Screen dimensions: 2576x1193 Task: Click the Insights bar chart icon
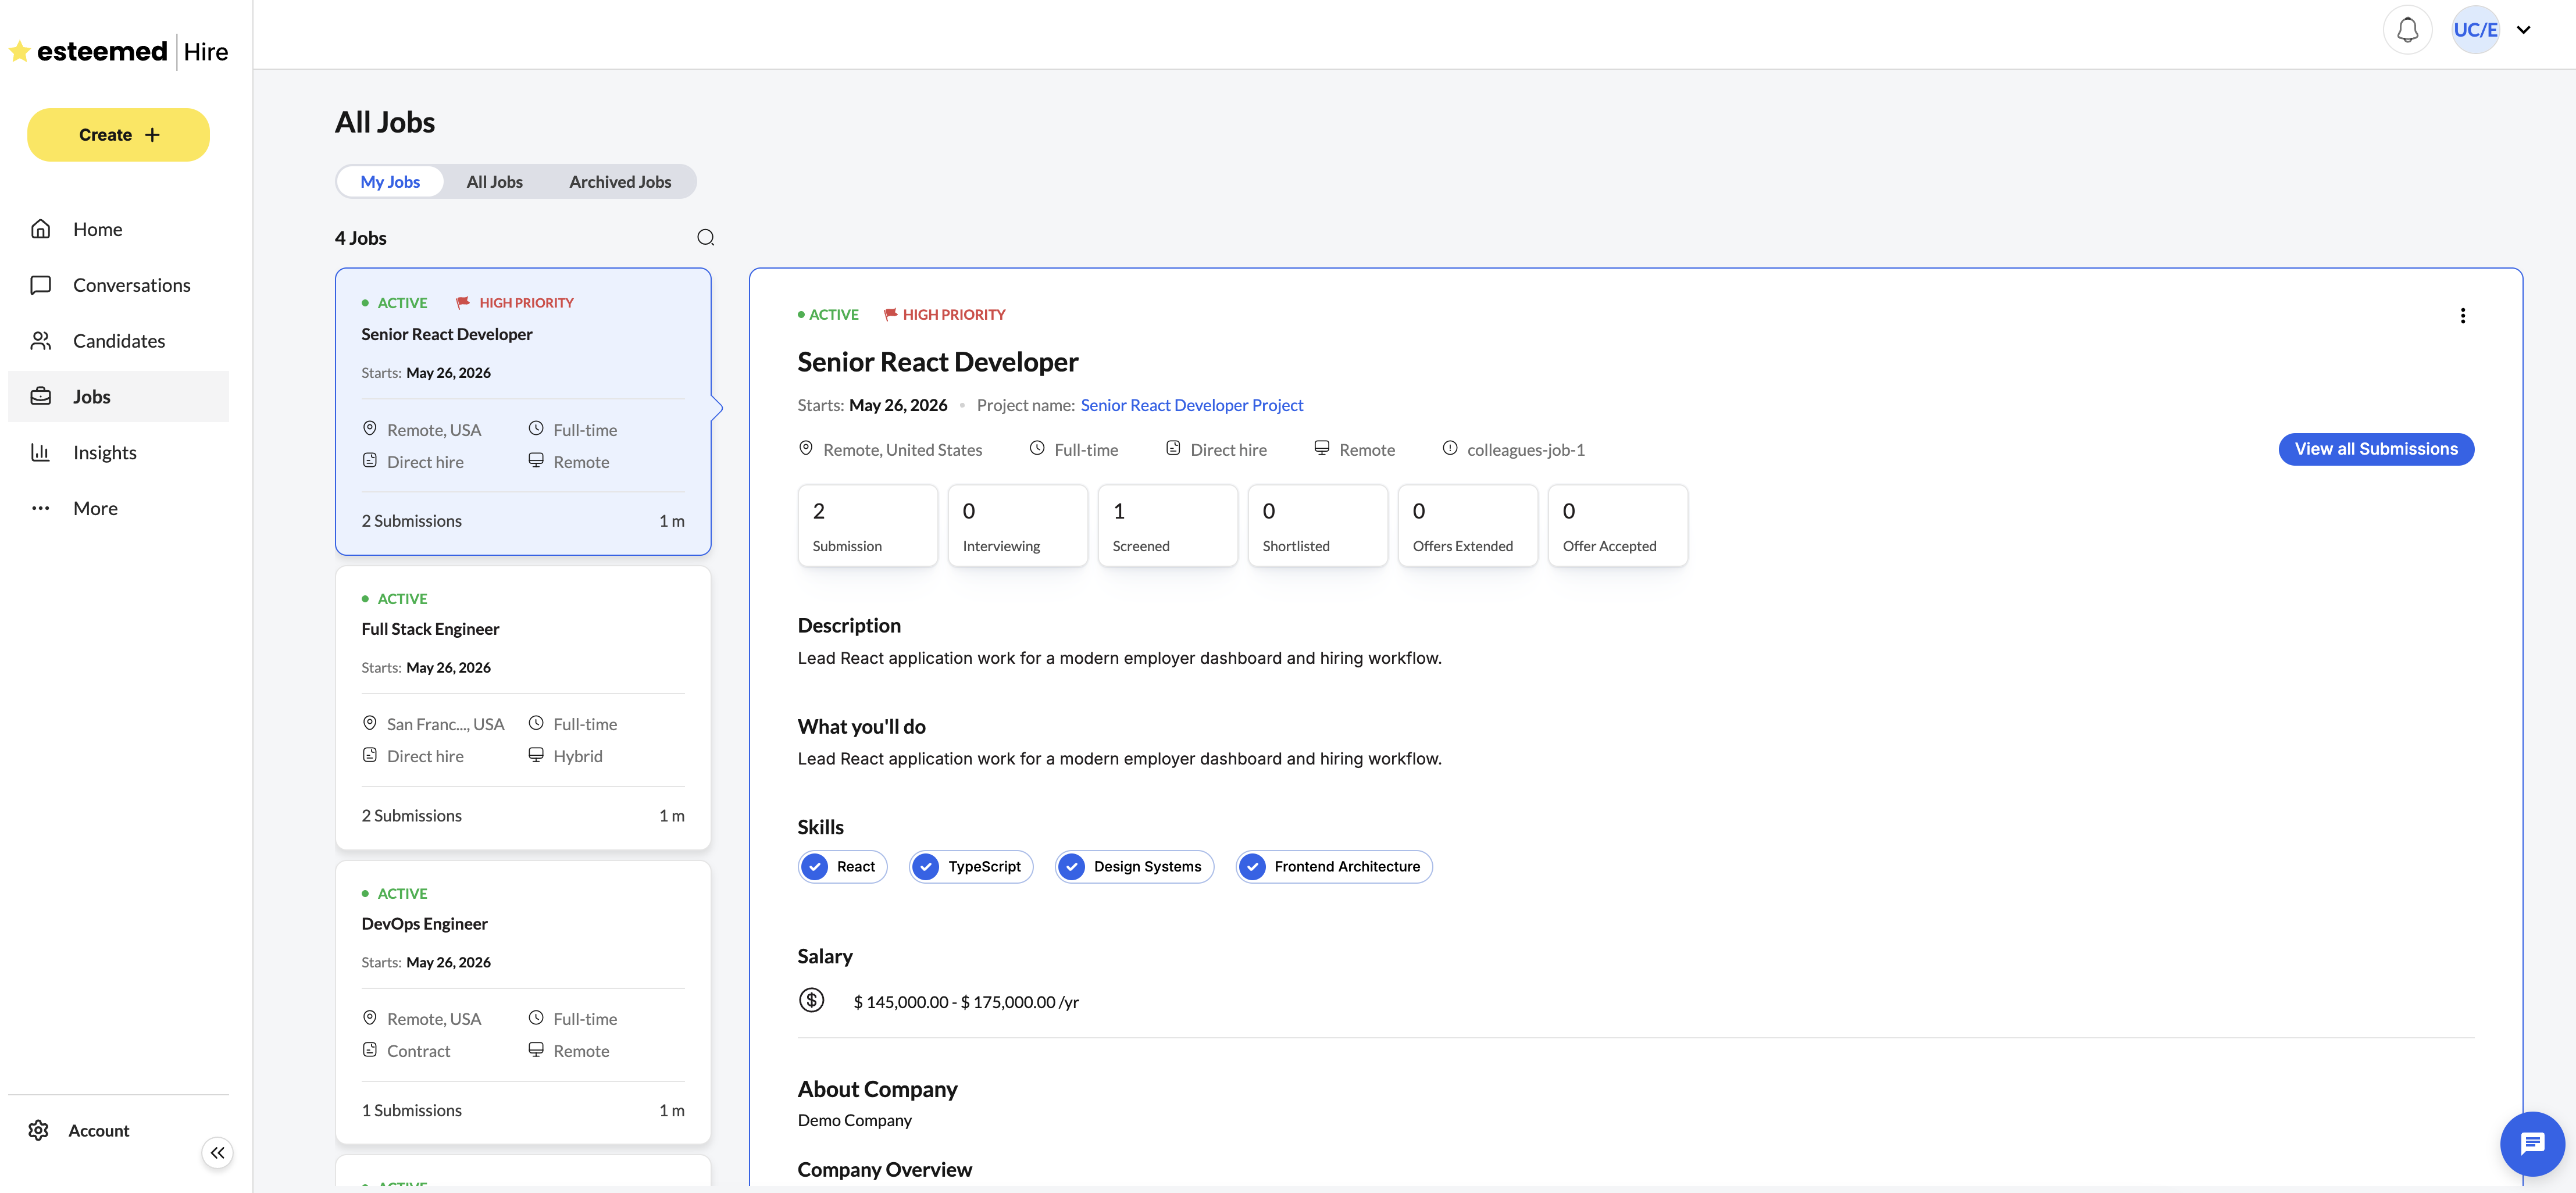click(41, 453)
